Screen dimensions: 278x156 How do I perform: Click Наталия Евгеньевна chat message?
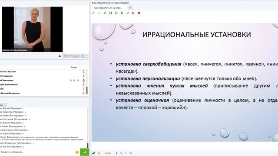click(15, 119)
